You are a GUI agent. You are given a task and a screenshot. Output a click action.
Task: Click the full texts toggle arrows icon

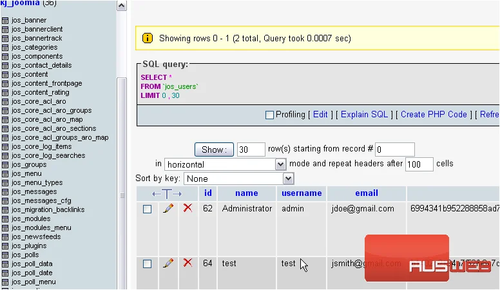[167, 193]
